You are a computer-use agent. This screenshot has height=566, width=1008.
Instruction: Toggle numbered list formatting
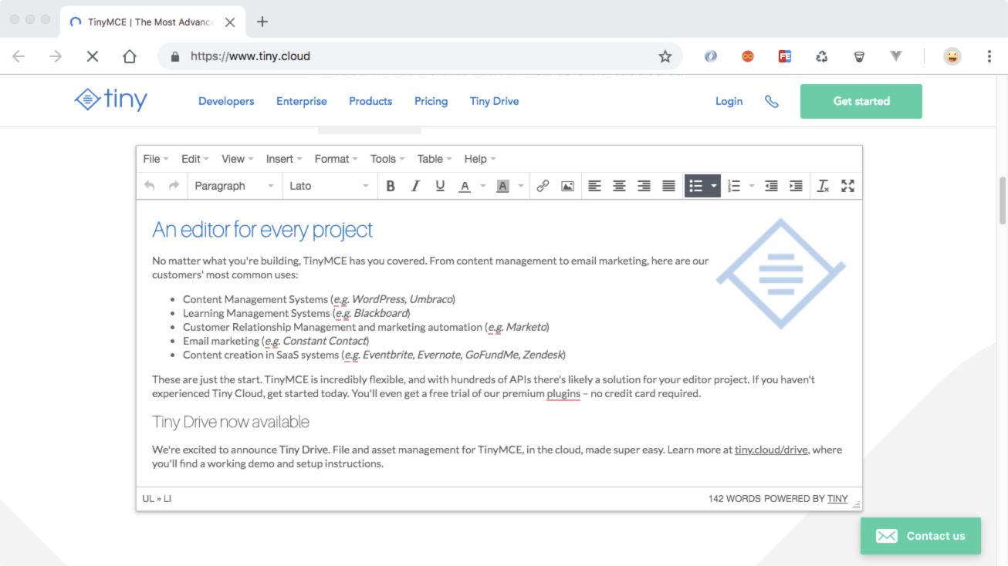pos(733,185)
